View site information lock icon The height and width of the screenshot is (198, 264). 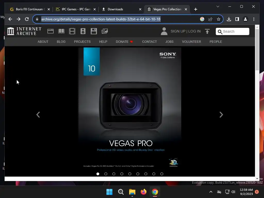click(x=37, y=19)
